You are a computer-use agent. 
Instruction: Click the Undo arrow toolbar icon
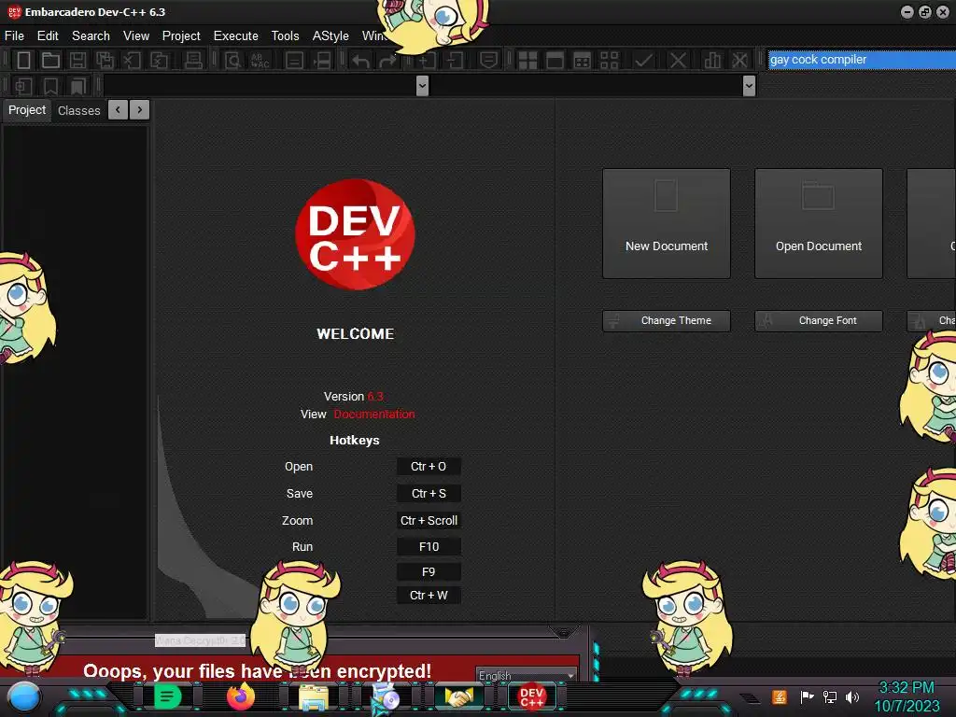[x=361, y=60]
